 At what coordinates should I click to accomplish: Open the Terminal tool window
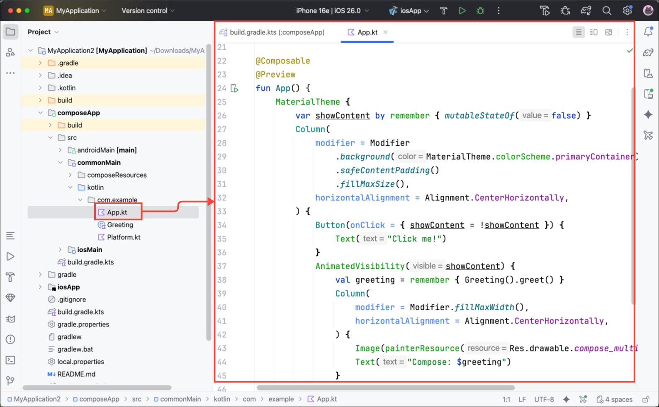pyautogui.click(x=10, y=360)
